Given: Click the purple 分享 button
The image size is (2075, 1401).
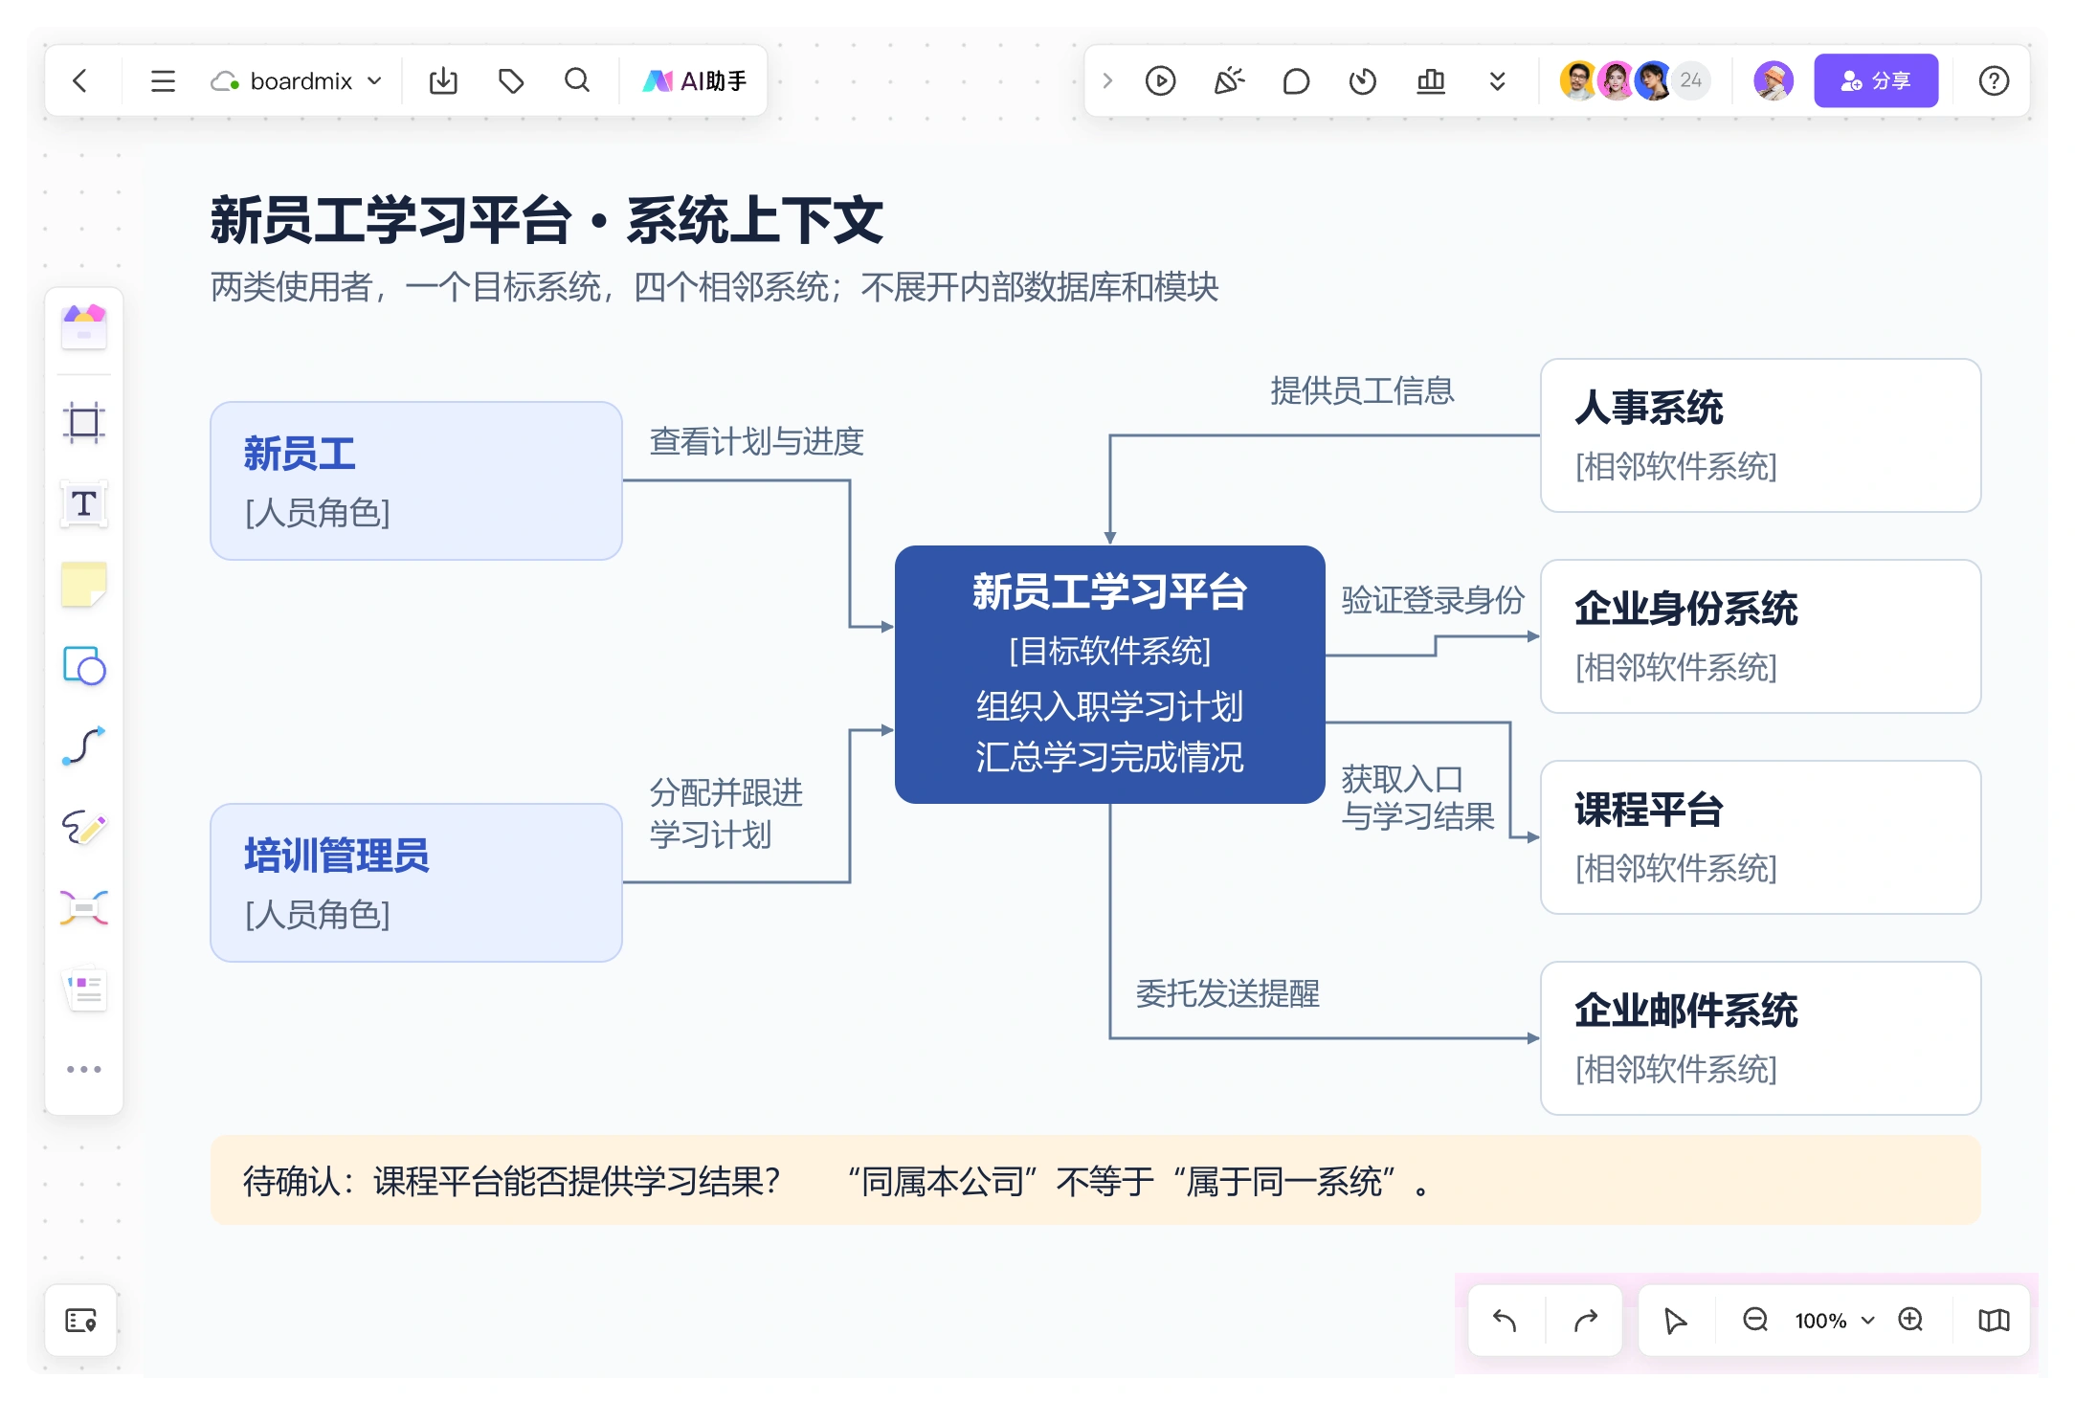Looking at the screenshot, I should (x=1876, y=80).
